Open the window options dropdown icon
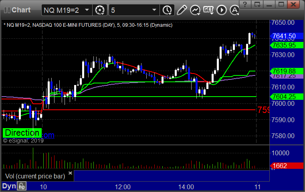305x192 pixels. (257, 4)
